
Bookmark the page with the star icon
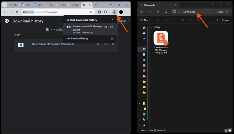(91, 12)
